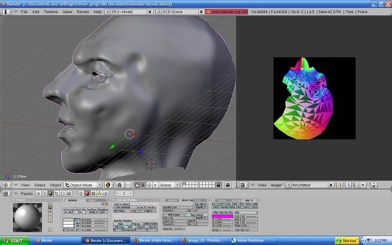Viewport: 392px width, 245px height.
Task: Open the Global orientation dropdown
Action: [170, 185]
